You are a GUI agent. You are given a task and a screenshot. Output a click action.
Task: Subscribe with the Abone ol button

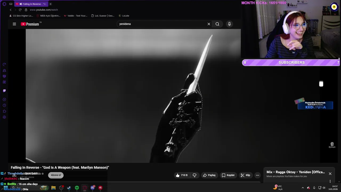pyautogui.click(x=56, y=175)
